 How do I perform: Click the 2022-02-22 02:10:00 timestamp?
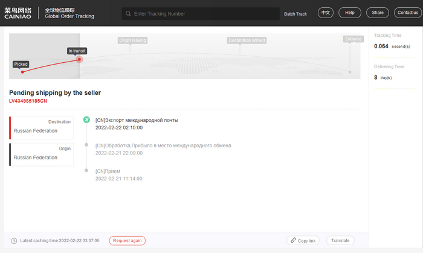(x=119, y=128)
